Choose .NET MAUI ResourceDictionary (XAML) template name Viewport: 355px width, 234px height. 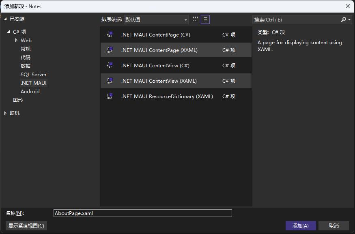(x=167, y=96)
